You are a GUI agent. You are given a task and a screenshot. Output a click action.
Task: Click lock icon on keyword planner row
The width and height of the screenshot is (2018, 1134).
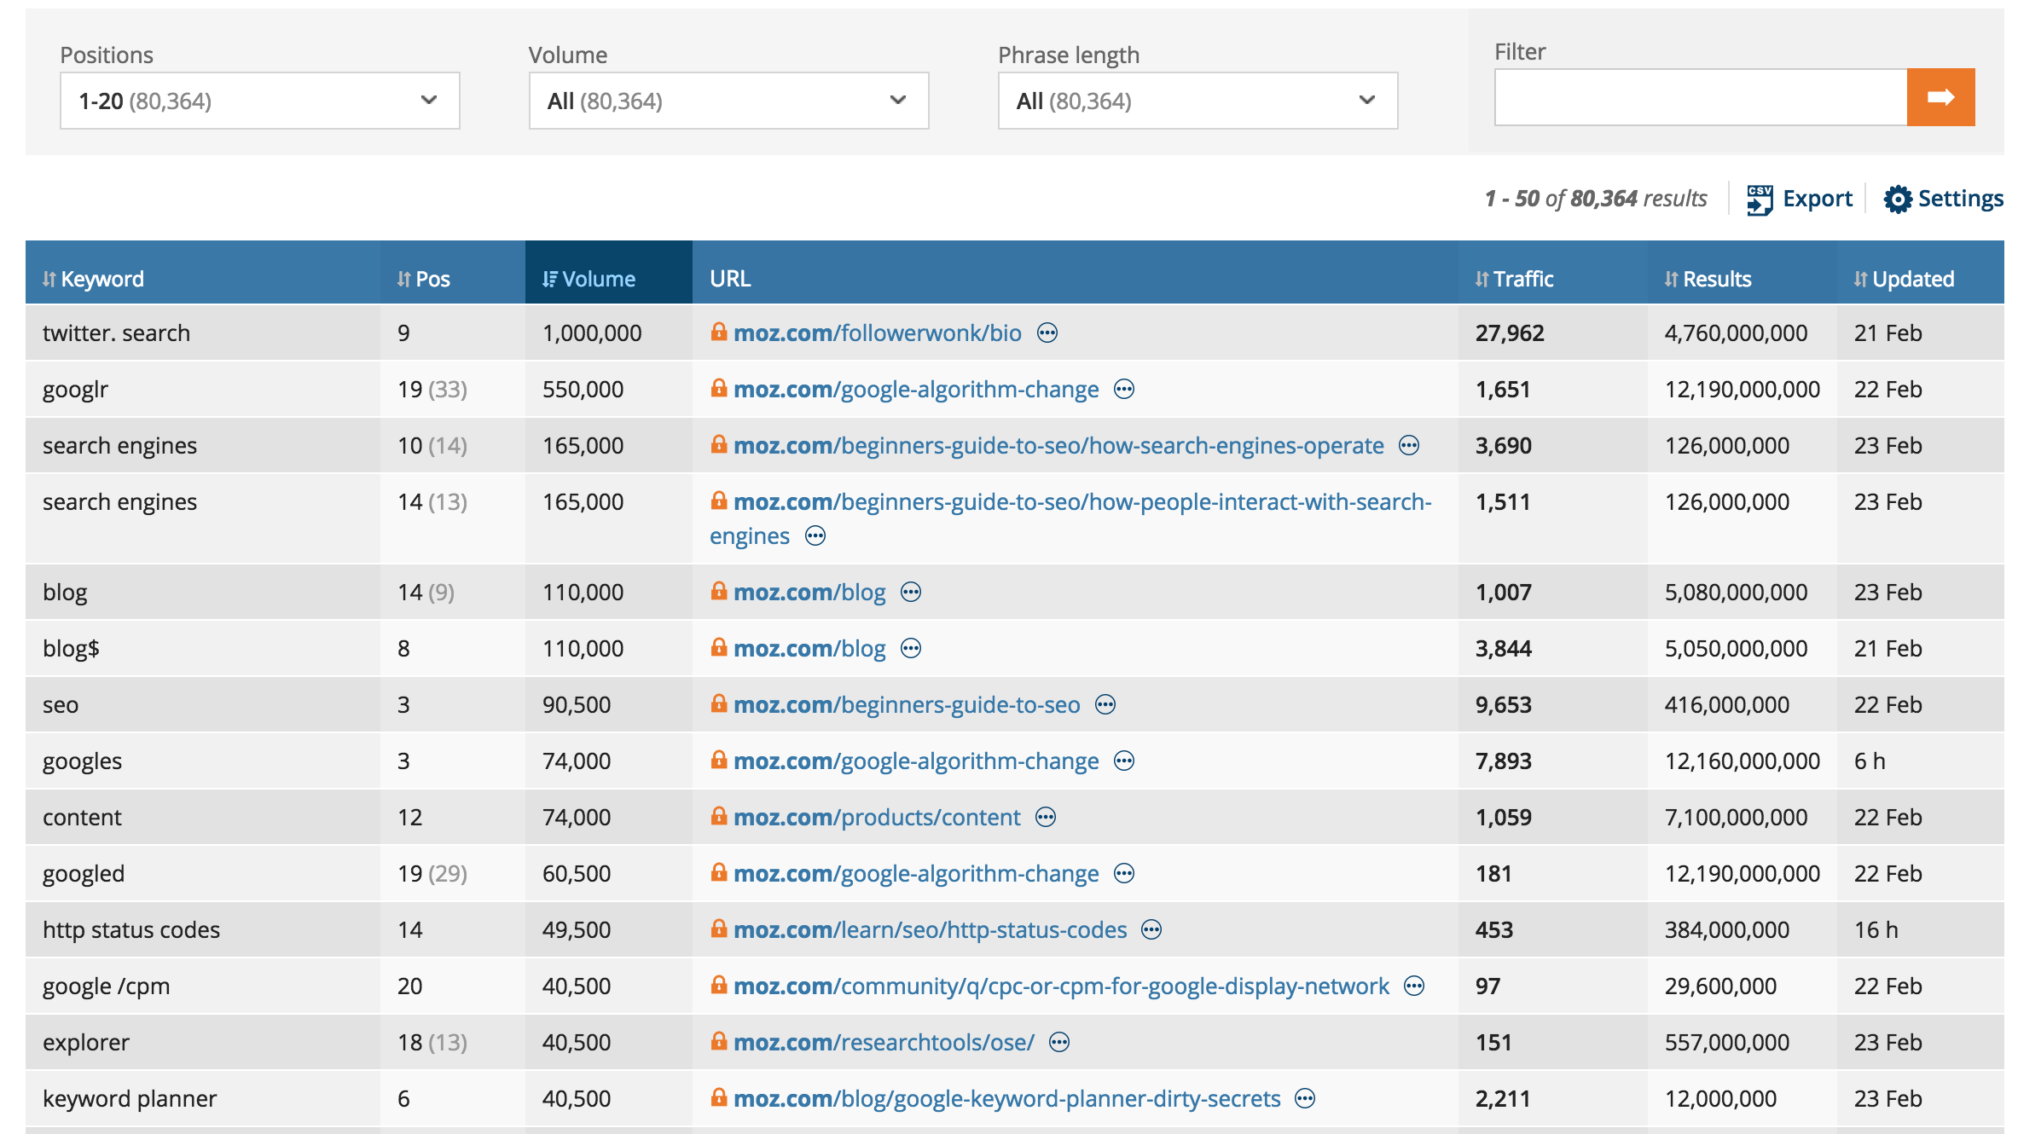tap(719, 1096)
